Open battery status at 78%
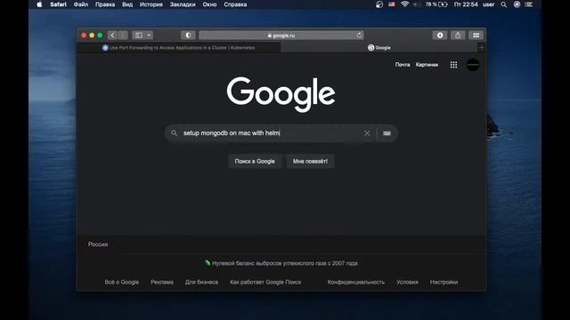This screenshot has width=570, height=320. point(436,4)
